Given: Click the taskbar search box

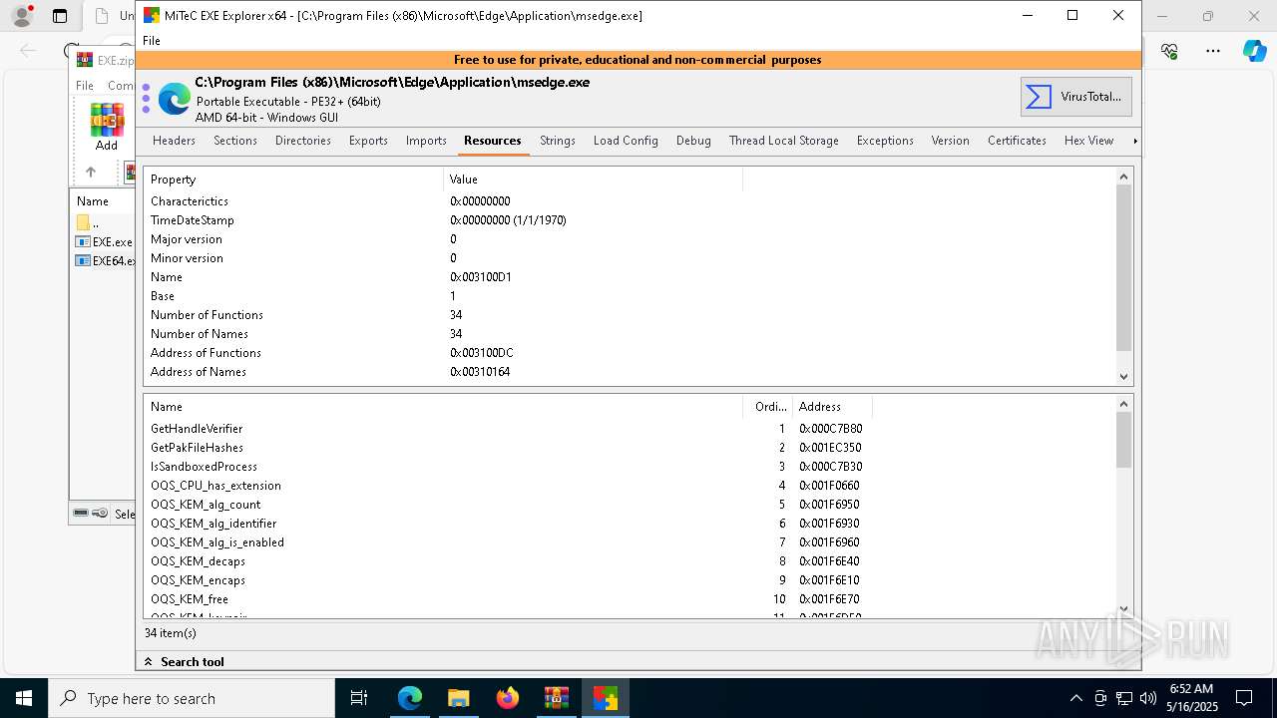Looking at the screenshot, I should (192, 698).
